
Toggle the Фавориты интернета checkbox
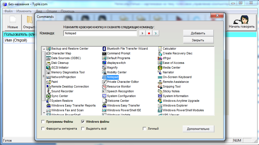point(43,129)
